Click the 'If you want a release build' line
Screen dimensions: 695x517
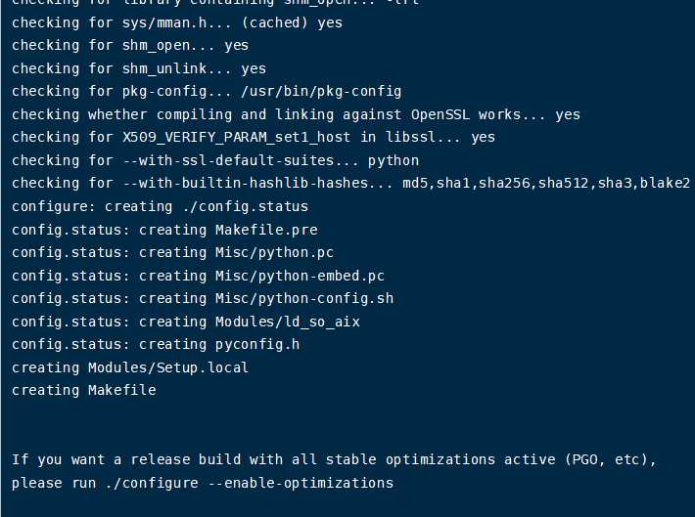click(334, 459)
